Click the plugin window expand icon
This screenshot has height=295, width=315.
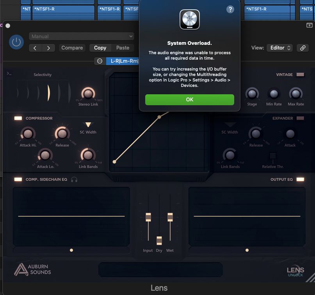309,25
